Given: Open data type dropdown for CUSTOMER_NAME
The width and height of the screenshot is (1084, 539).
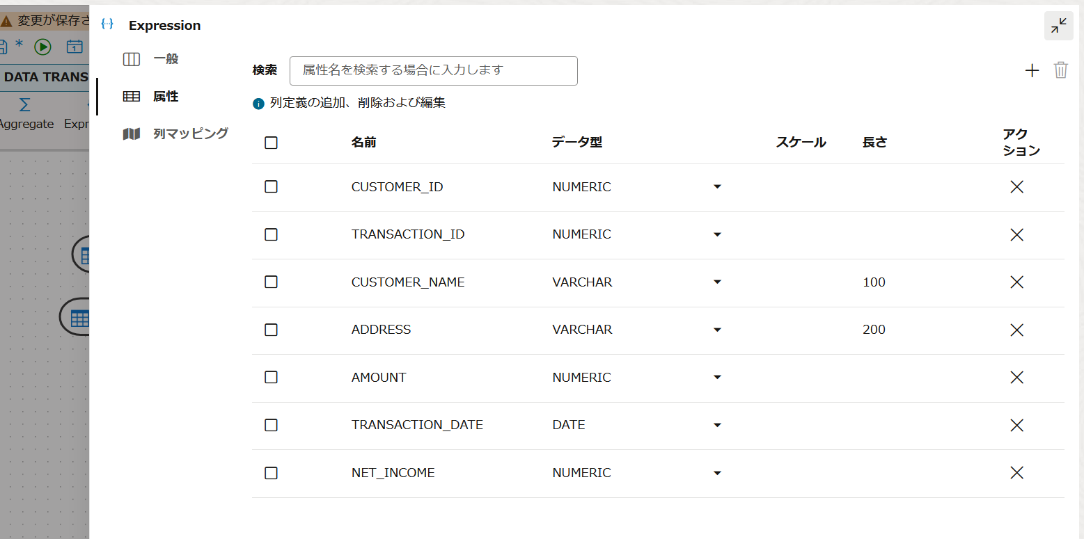Looking at the screenshot, I should pyautogui.click(x=717, y=282).
